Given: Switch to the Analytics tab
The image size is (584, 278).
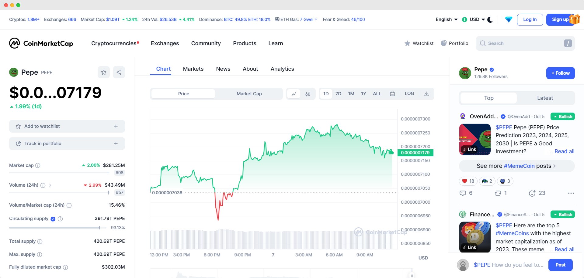Looking at the screenshot, I should coord(282,69).
